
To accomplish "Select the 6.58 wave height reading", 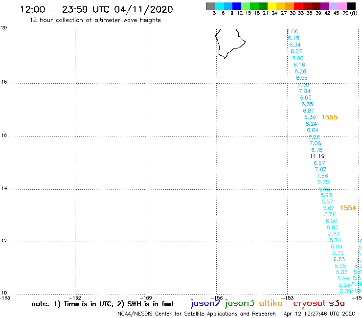I will click(x=302, y=78).
